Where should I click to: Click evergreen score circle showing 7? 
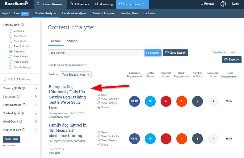coord(213,139)
